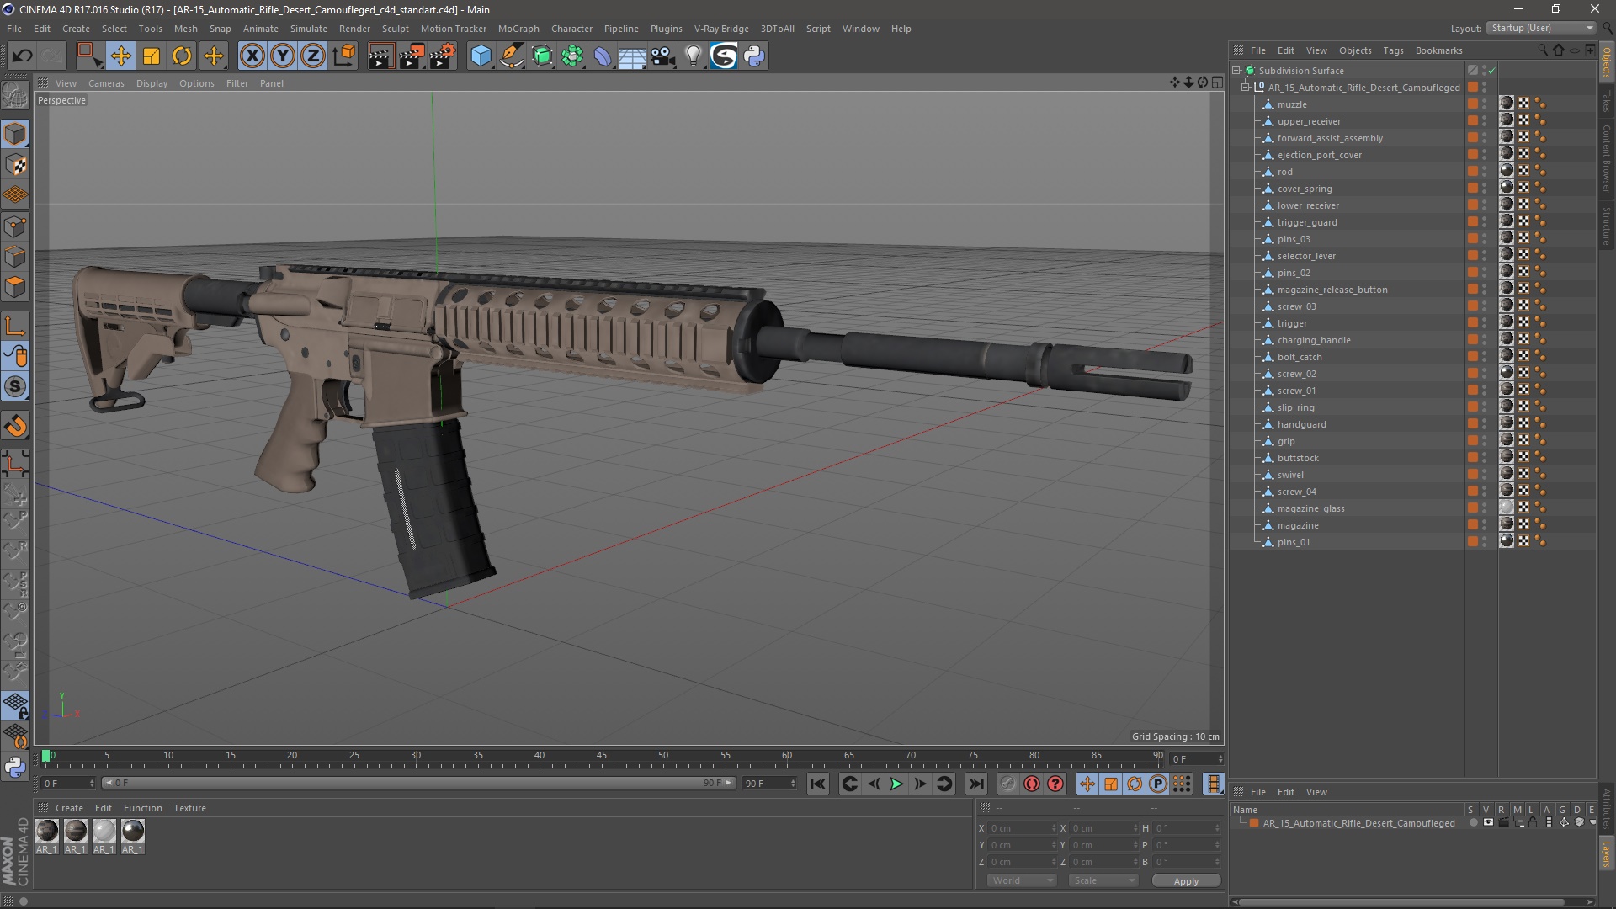Click the Undo arrow icon
This screenshot has height=909, width=1616.
coord(23,56)
